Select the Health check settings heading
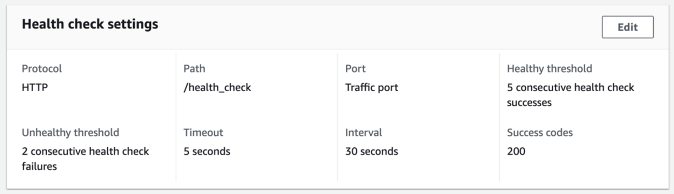The width and height of the screenshot is (674, 194). (x=90, y=24)
